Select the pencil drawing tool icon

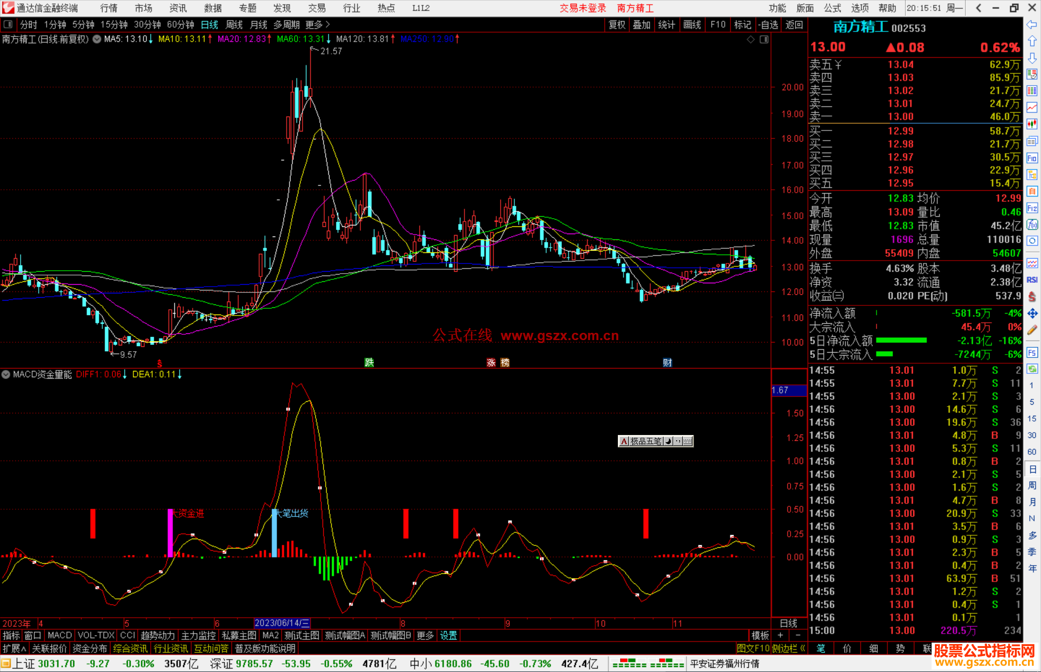(1032, 330)
